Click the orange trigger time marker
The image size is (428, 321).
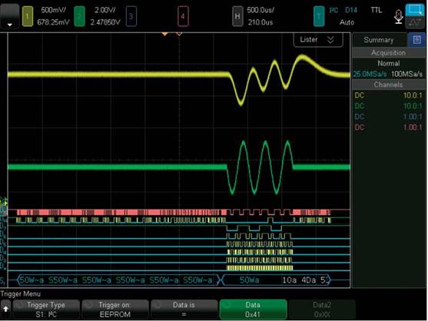click(x=164, y=34)
